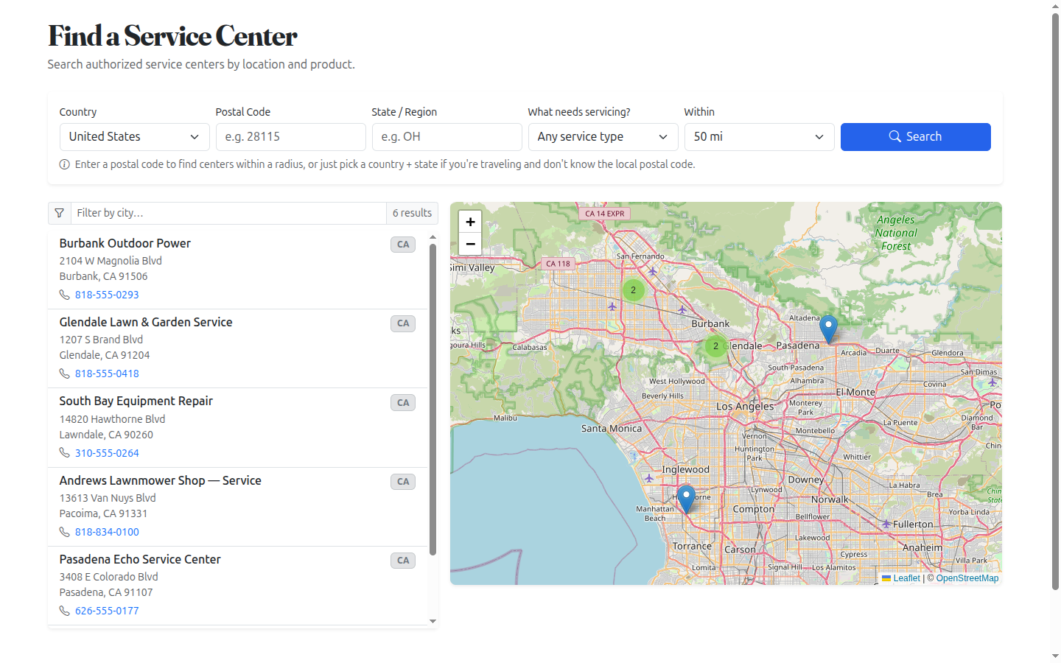
Task: Click the results list scroll-down arrow
Action: (x=433, y=621)
